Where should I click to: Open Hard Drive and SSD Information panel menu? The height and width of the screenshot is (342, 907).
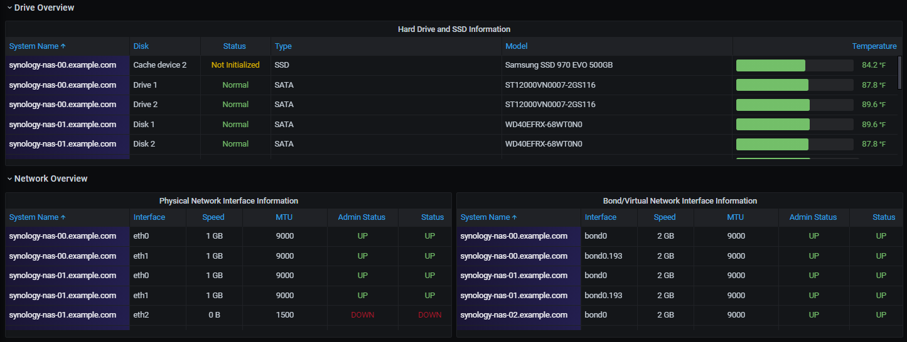tap(454, 29)
